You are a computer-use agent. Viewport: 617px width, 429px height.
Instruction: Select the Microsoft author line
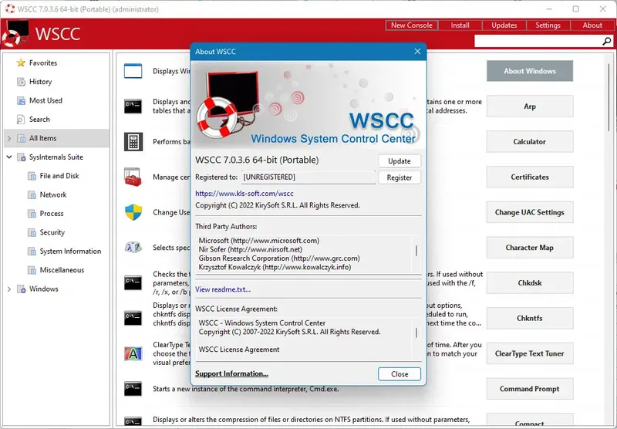pyautogui.click(x=259, y=241)
